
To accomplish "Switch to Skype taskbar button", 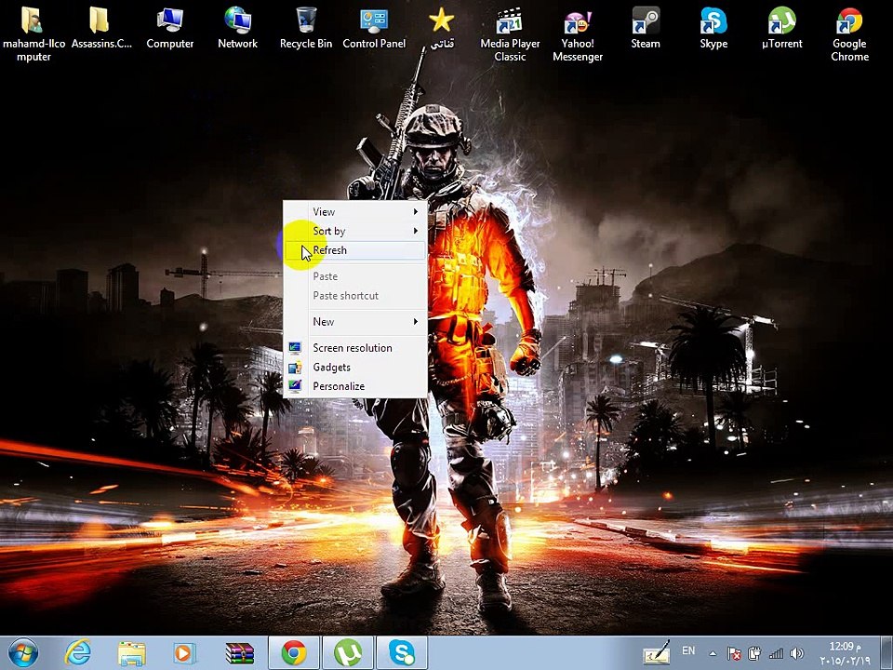I will [402, 653].
